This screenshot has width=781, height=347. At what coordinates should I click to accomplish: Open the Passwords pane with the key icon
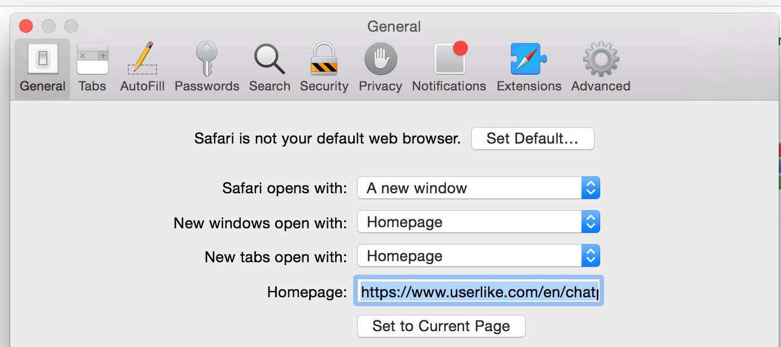tap(207, 68)
